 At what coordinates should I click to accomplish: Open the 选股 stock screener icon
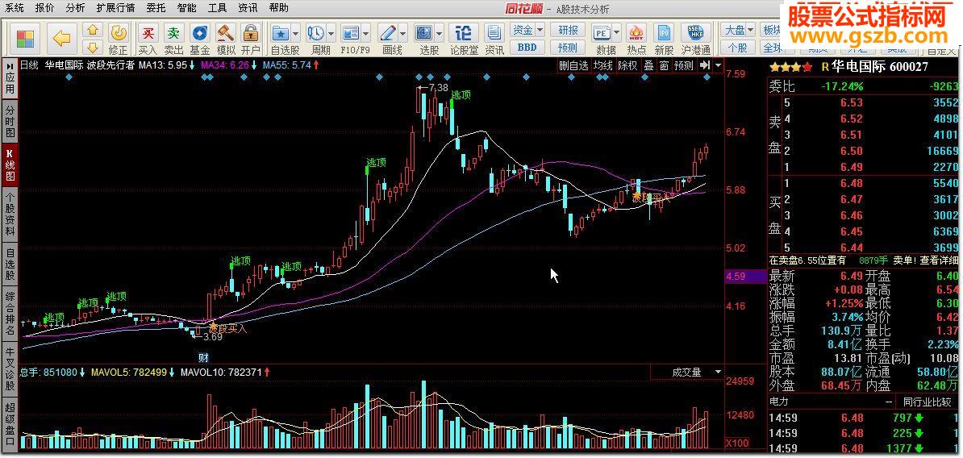click(x=424, y=33)
